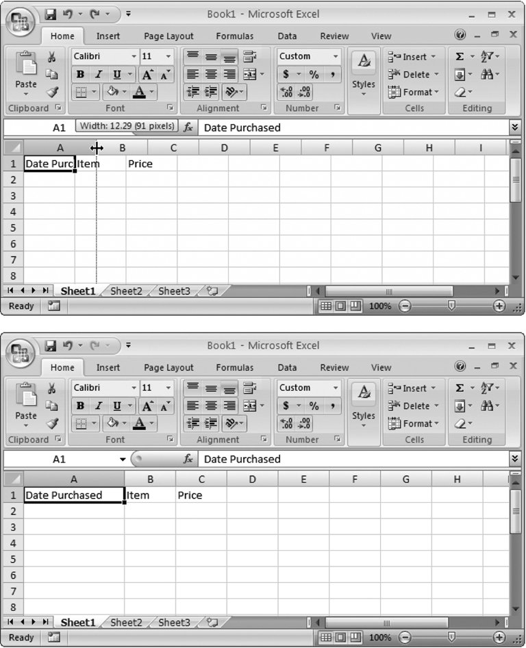Screen dimensions: 526x648
Task: Click AutoSum sigma icon in top window
Action: [460, 57]
